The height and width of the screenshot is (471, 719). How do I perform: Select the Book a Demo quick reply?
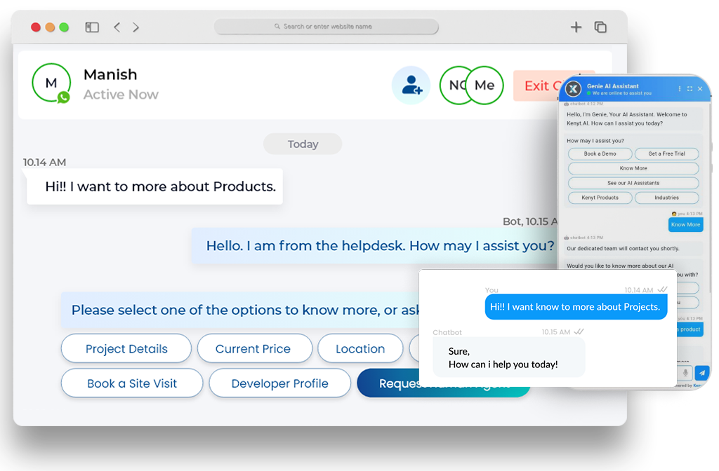[600, 153]
